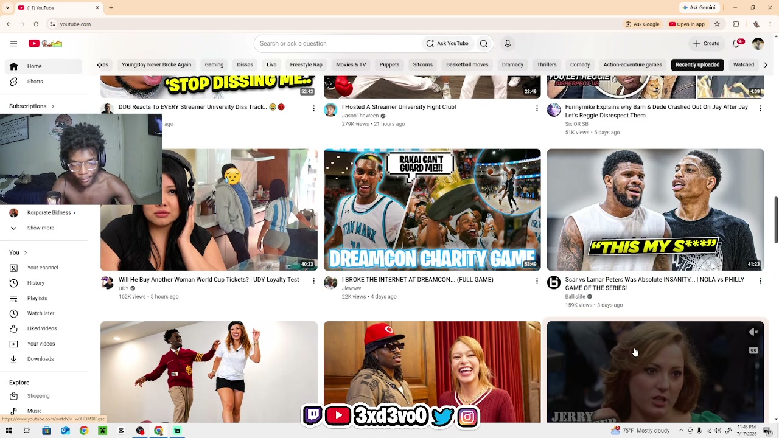Open the Scar vs Lamar Peters video thumbnail
Screen dimensions: 779x438
pos(655,210)
